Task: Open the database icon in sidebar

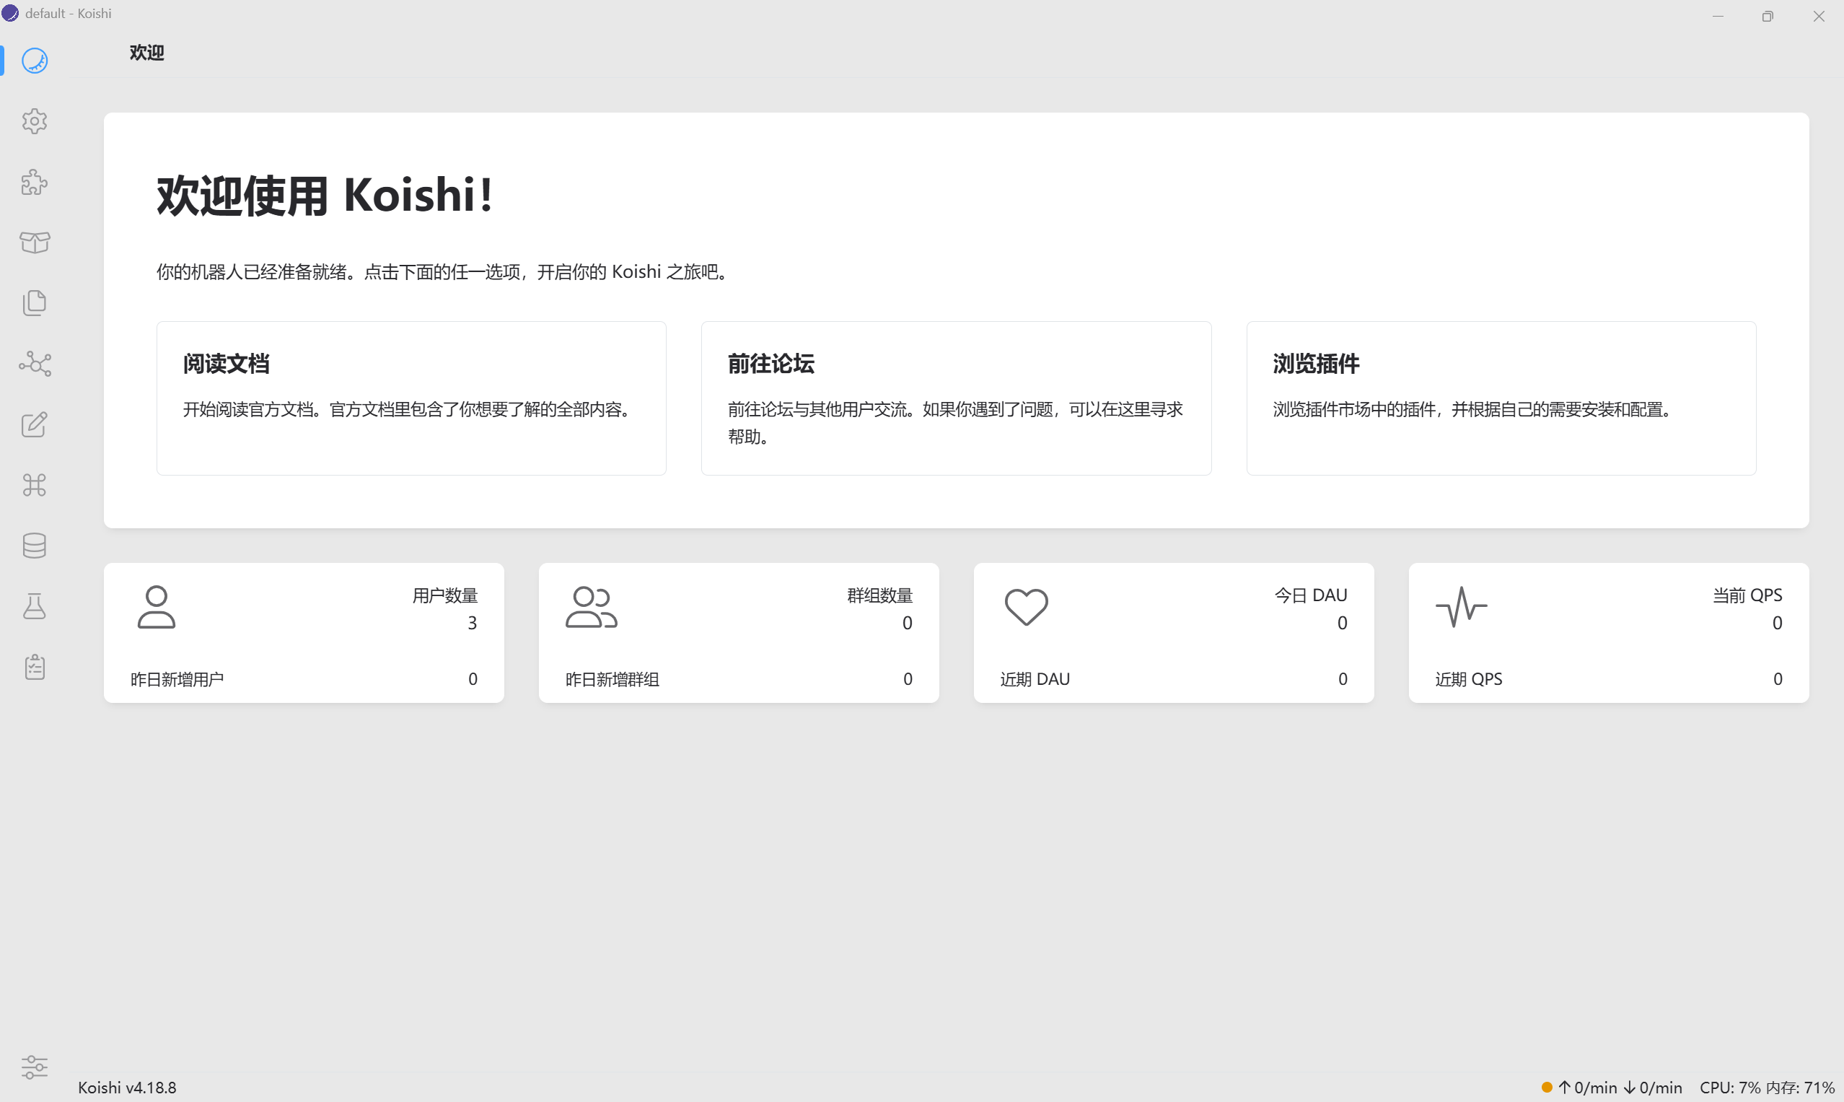Action: 35,546
